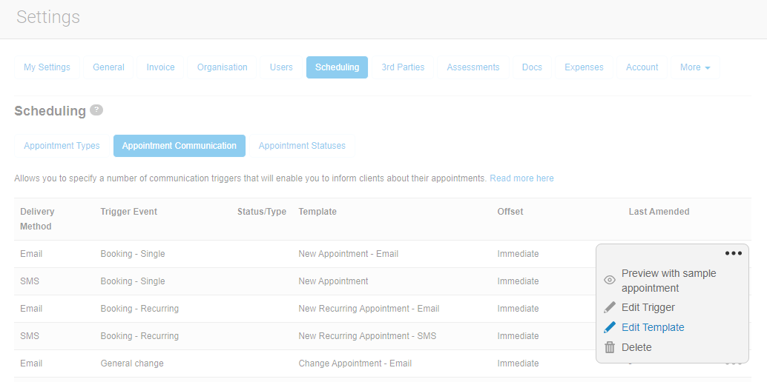Click the Trigger Event column header
This screenshot has height=382, width=767.
128,212
